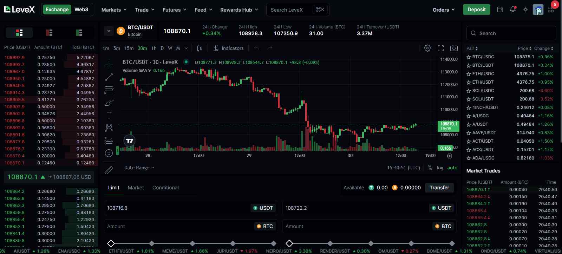Select the 15m timeframe
This screenshot has height=254, width=562.
pyautogui.click(x=129, y=48)
